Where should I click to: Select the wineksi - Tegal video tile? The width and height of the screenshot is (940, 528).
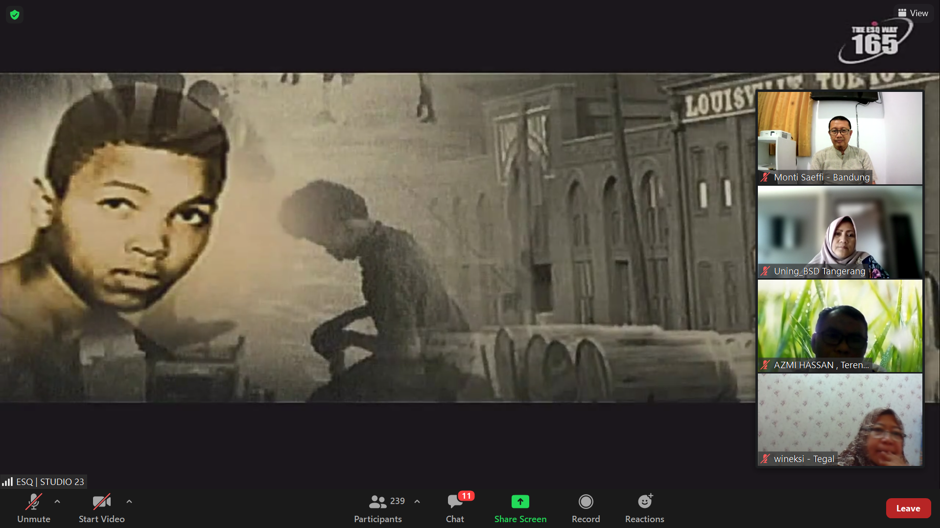tap(840, 419)
